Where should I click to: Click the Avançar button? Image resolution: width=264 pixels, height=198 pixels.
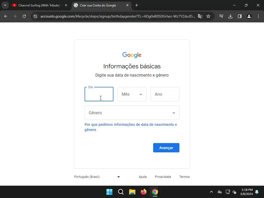(166, 148)
